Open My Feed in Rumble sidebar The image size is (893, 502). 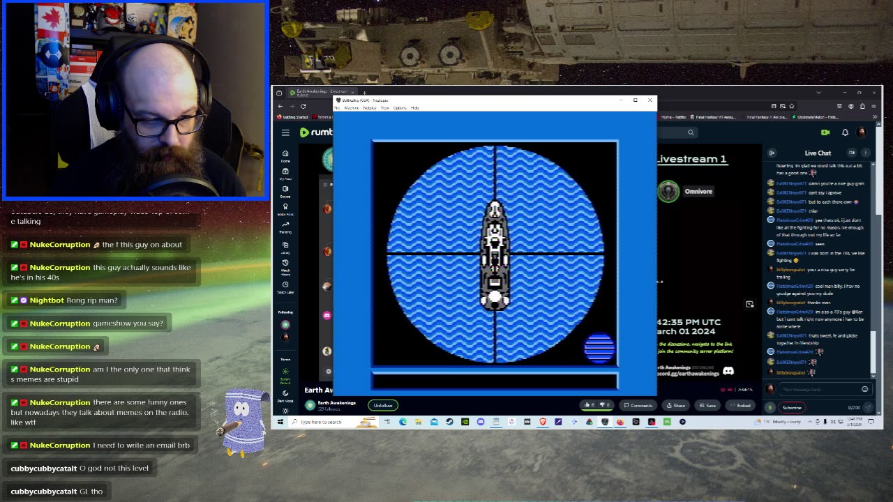[285, 173]
